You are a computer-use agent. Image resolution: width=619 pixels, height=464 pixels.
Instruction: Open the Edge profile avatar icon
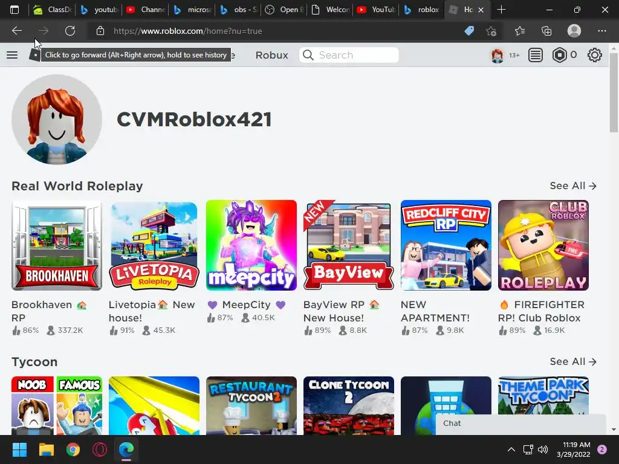pyautogui.click(x=574, y=31)
